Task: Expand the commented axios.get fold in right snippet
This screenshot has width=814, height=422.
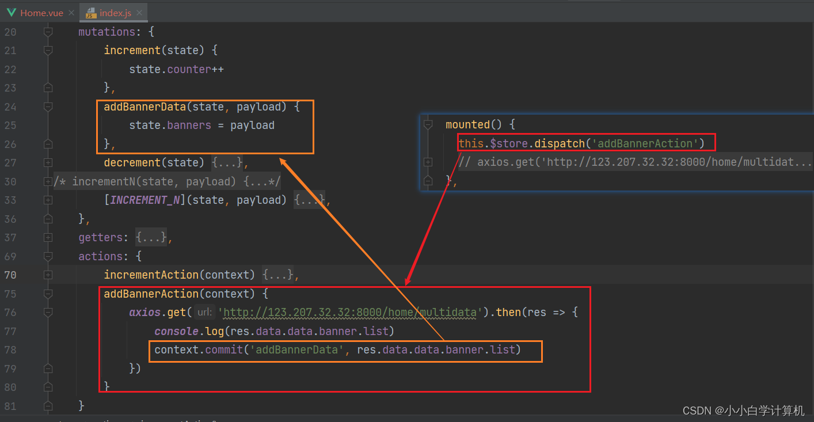Action: [427, 162]
